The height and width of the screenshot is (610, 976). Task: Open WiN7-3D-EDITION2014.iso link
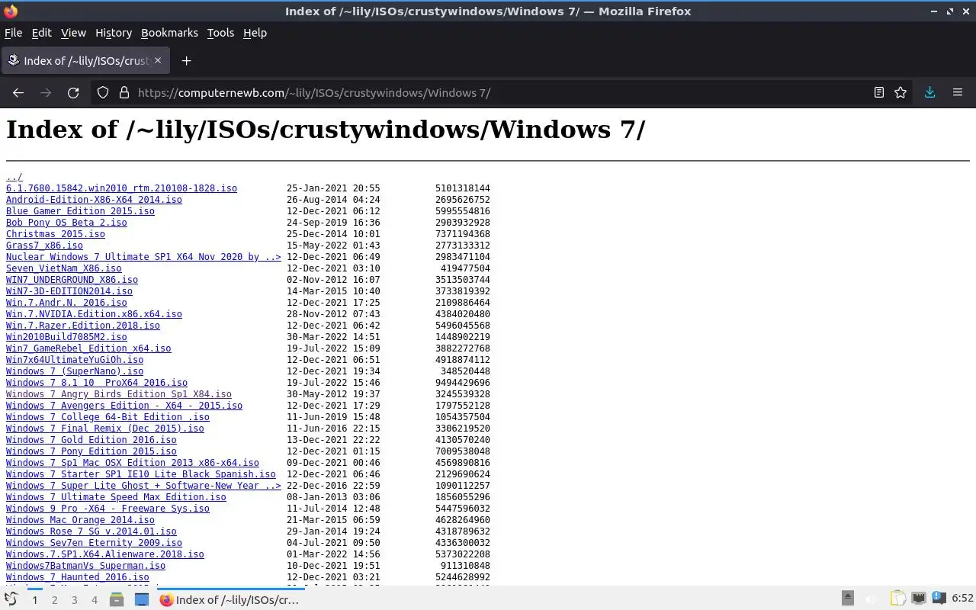[69, 291]
